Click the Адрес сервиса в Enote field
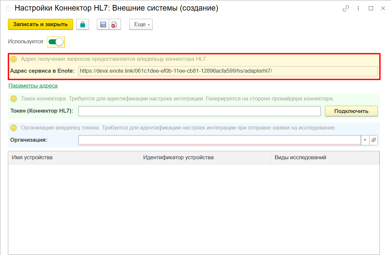 228,71
